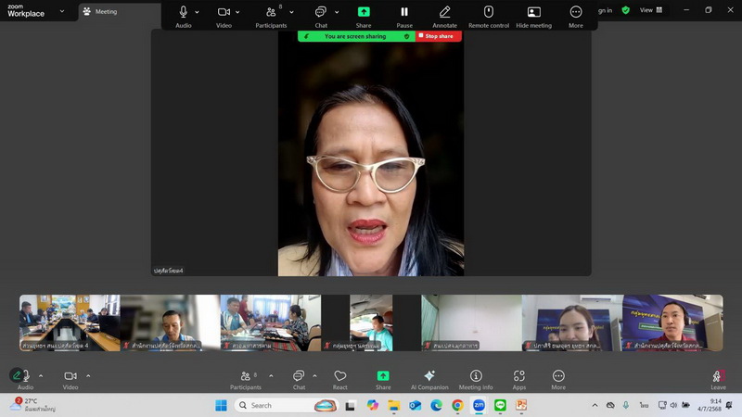Open React heart icon
The width and height of the screenshot is (742, 417).
coord(339,376)
